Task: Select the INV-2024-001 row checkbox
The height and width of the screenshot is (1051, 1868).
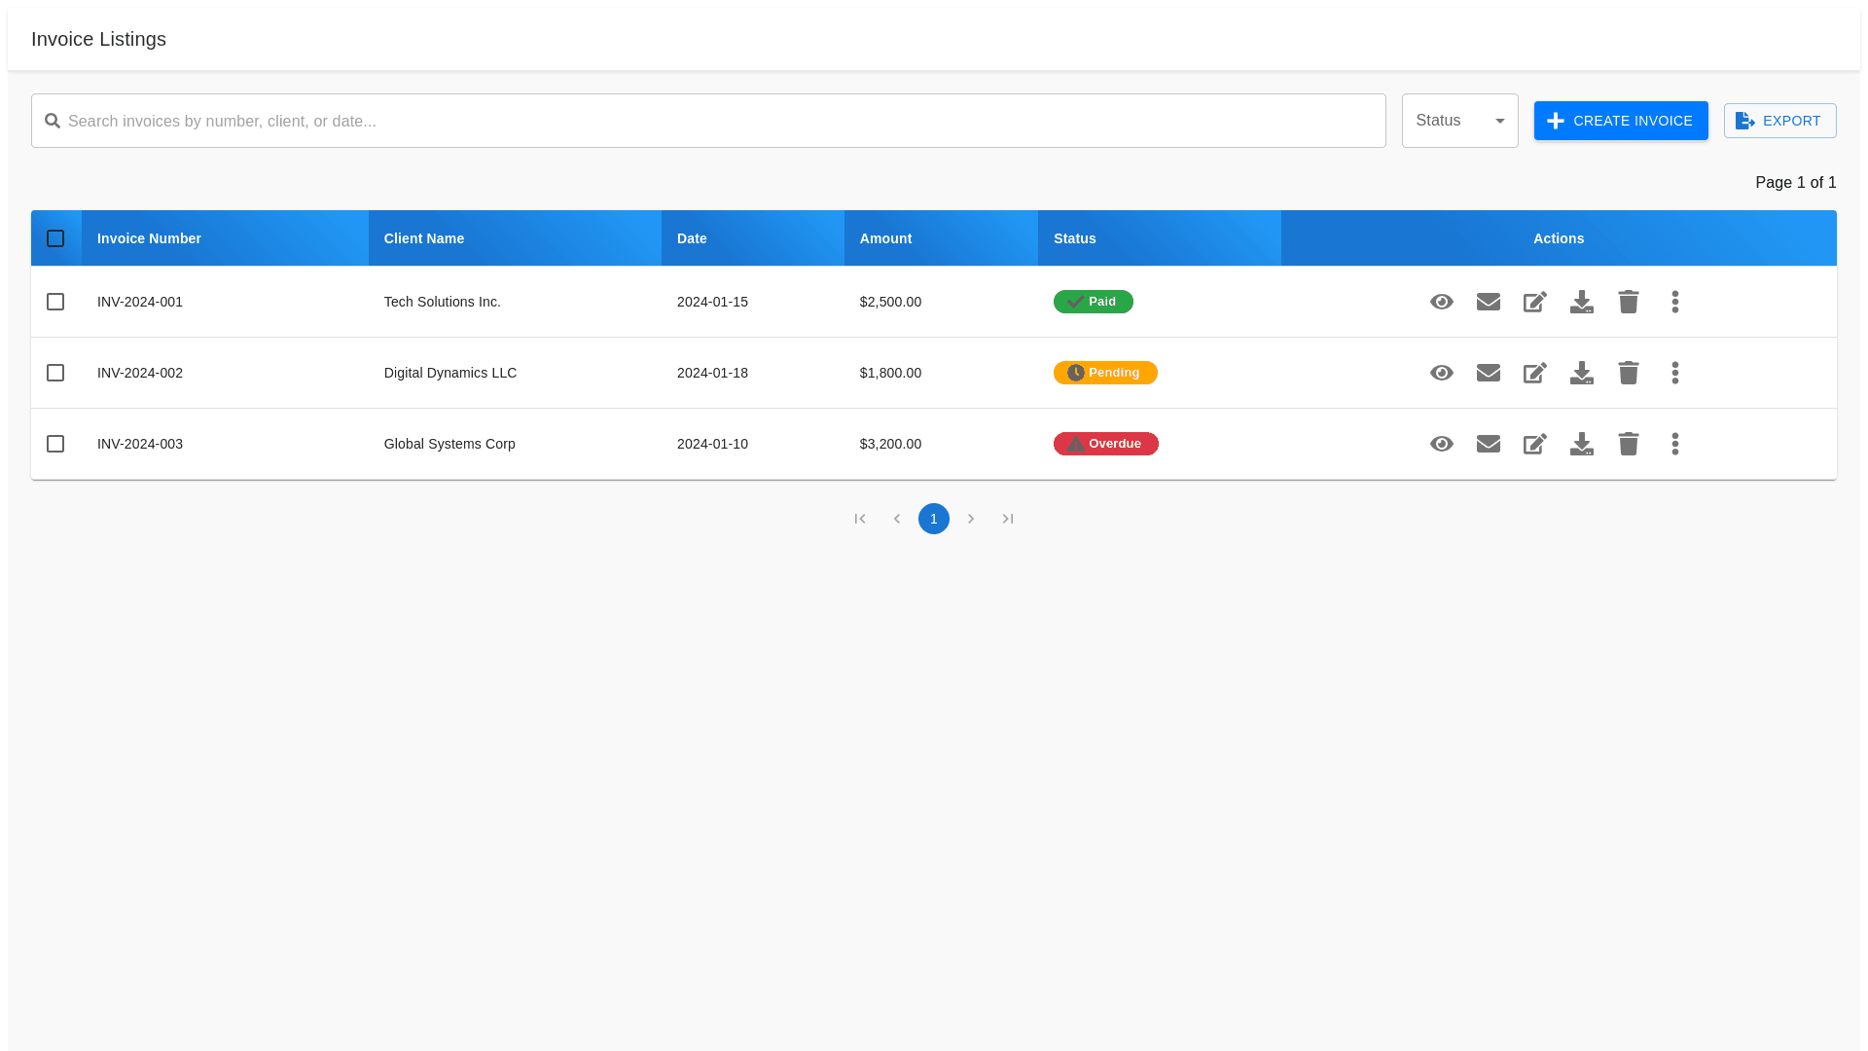Action: tap(55, 302)
